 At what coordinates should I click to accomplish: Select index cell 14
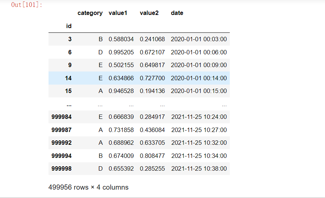[68, 78]
